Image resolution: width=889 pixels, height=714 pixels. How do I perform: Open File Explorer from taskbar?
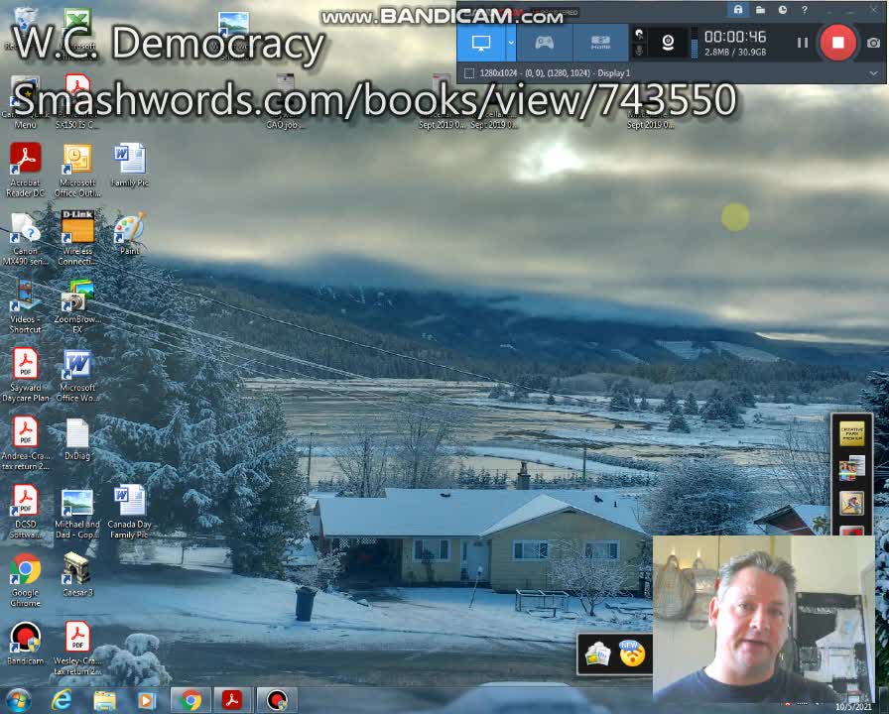point(104,701)
